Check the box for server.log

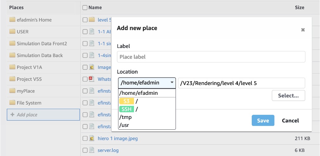(x=85, y=150)
